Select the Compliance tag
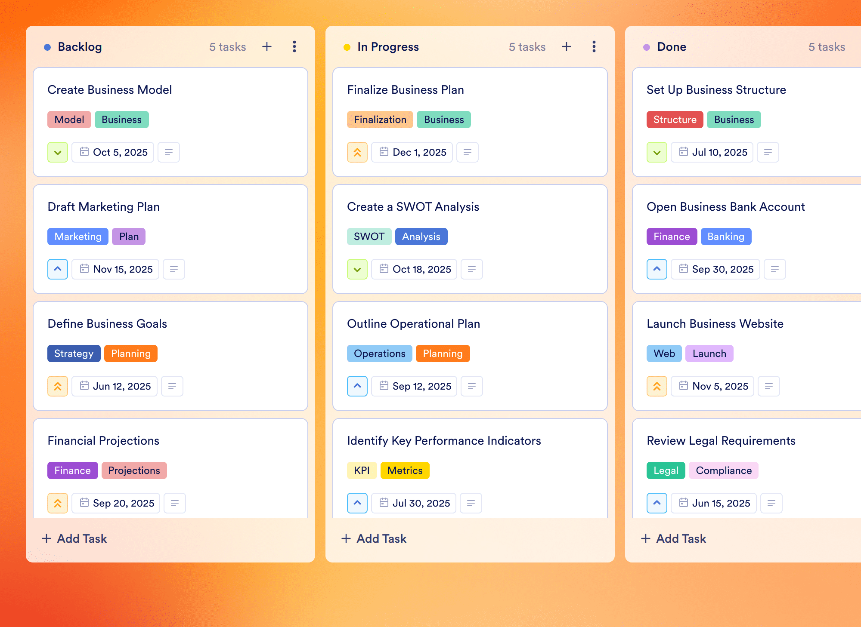This screenshot has width=861, height=627. click(724, 470)
